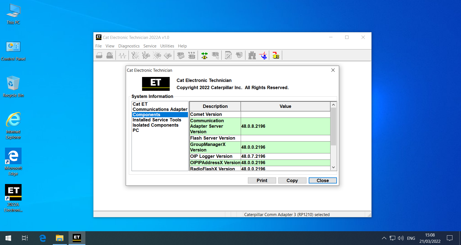Image resolution: width=461 pixels, height=245 pixels.
Task: Click the scroll down arrow of the table
Action: (x=333, y=167)
